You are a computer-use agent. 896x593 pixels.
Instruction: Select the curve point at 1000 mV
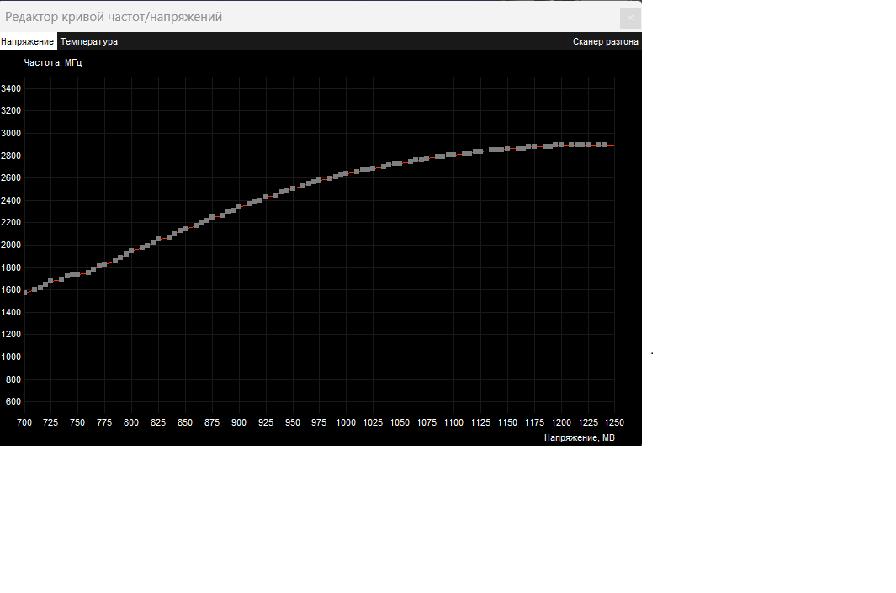click(346, 173)
